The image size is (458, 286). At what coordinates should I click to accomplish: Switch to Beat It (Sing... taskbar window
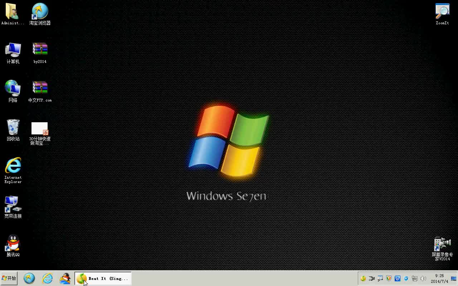click(x=103, y=278)
